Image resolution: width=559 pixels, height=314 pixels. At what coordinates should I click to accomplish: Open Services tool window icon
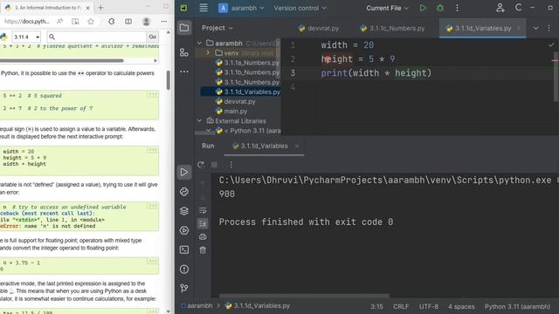[x=184, y=230]
